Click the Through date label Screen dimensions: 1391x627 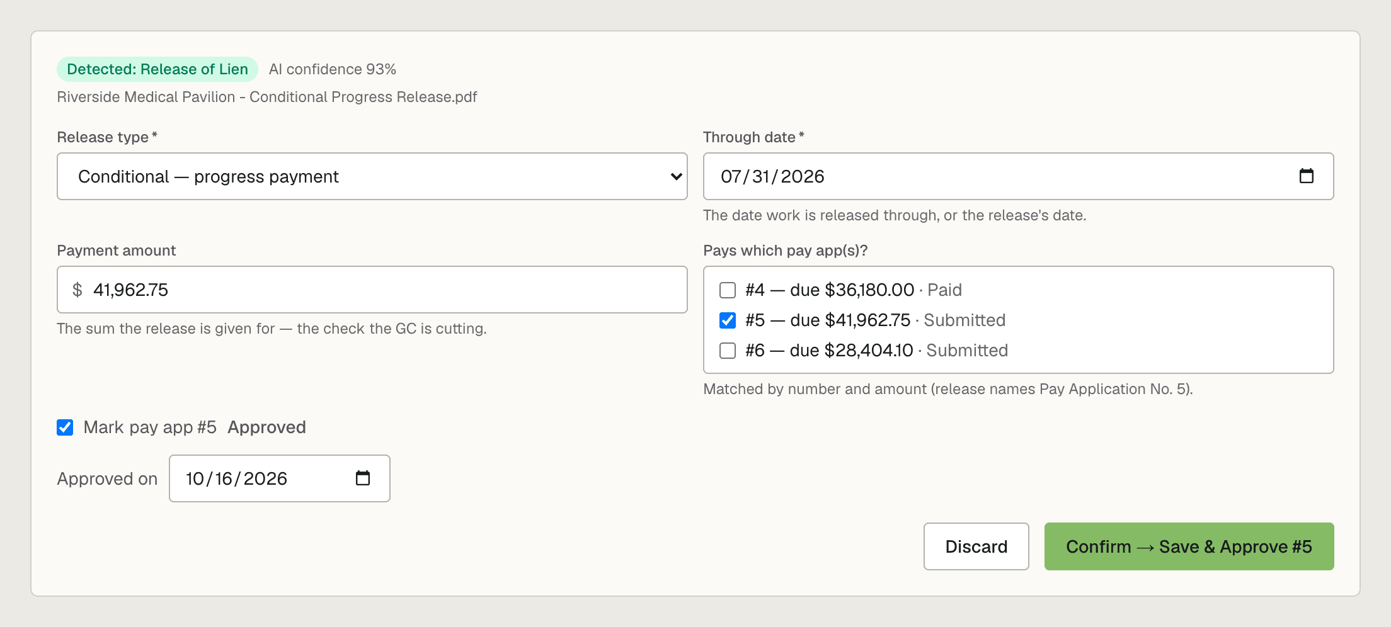(x=753, y=137)
